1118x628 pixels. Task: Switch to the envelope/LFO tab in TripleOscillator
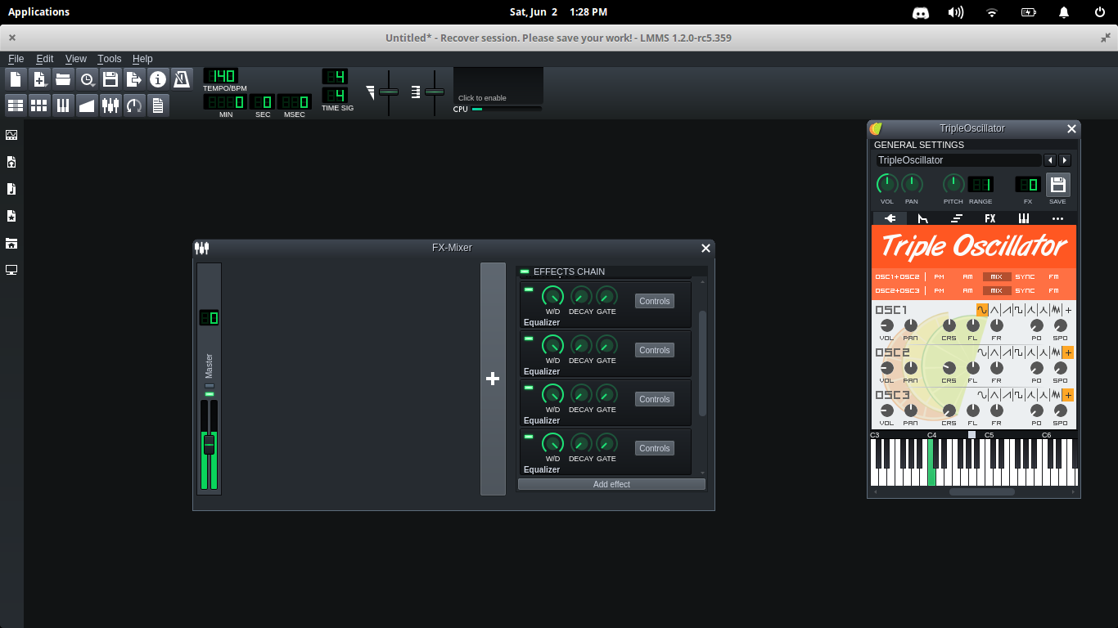[923, 218]
